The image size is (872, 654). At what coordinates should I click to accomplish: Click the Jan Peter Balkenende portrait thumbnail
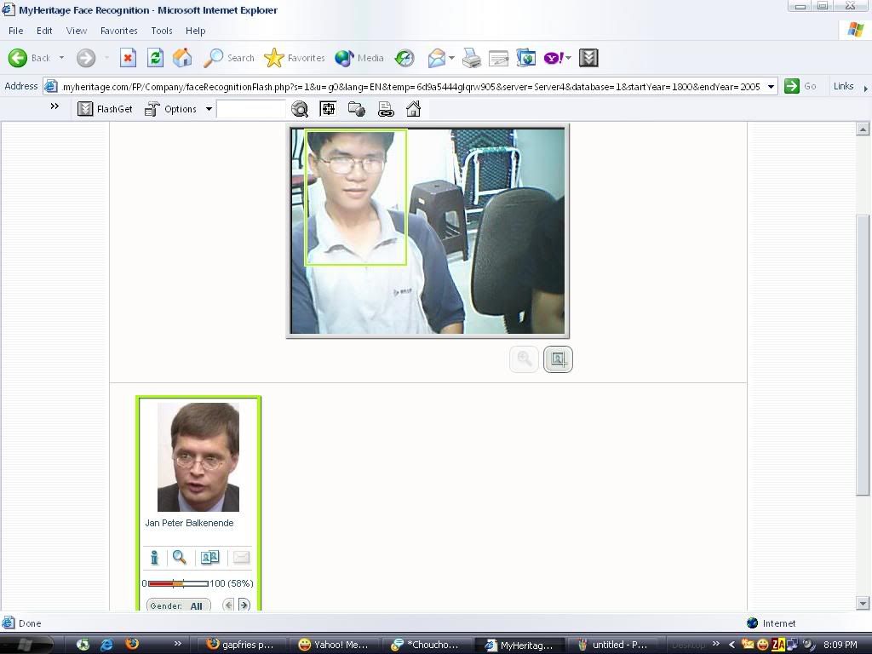pos(198,457)
